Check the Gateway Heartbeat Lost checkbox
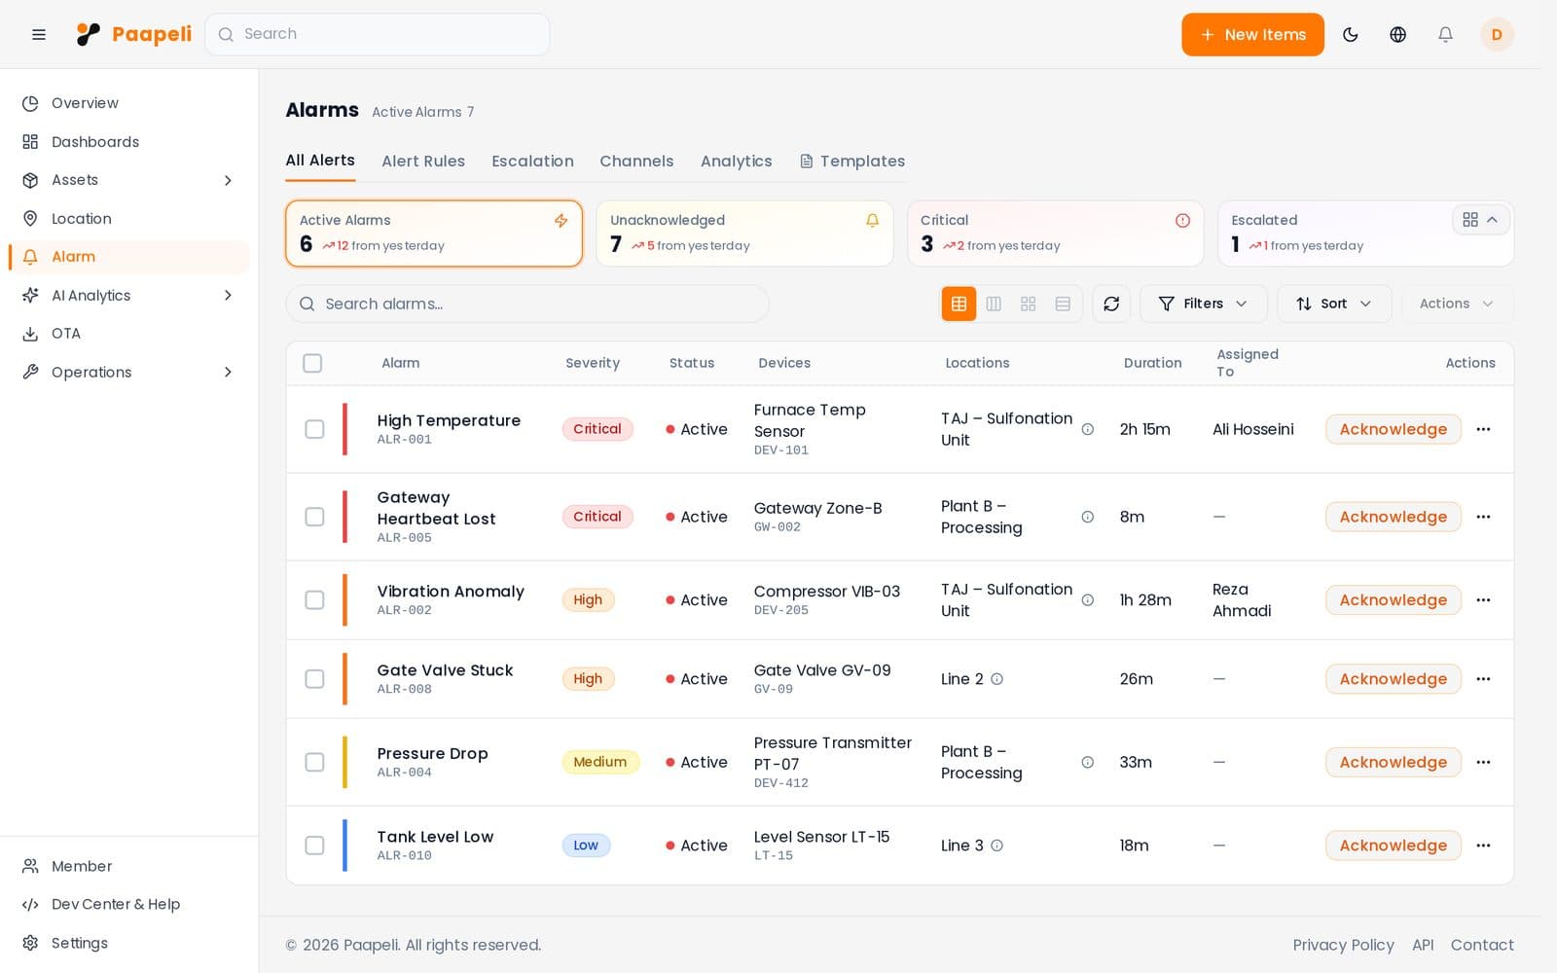The image size is (1557, 973). (314, 517)
